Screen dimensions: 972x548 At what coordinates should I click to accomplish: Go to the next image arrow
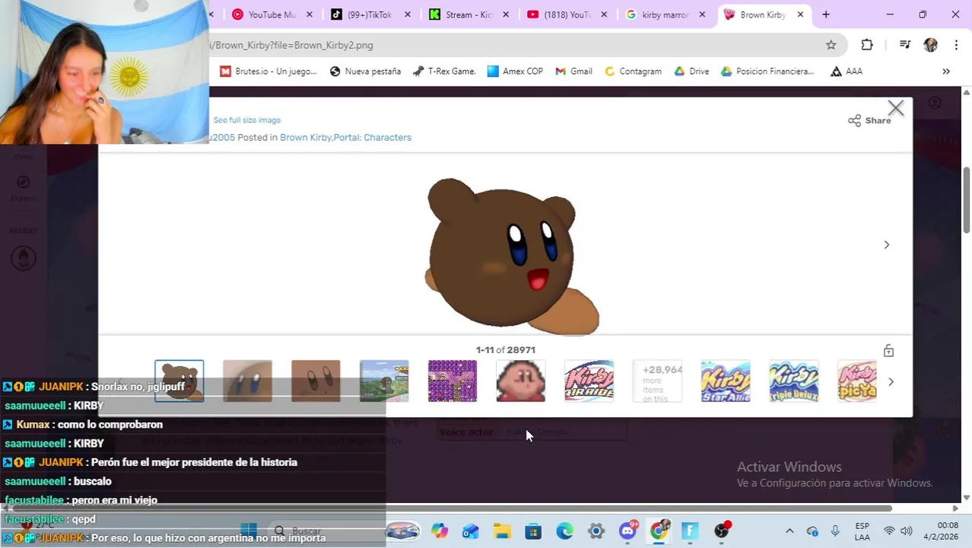[886, 244]
